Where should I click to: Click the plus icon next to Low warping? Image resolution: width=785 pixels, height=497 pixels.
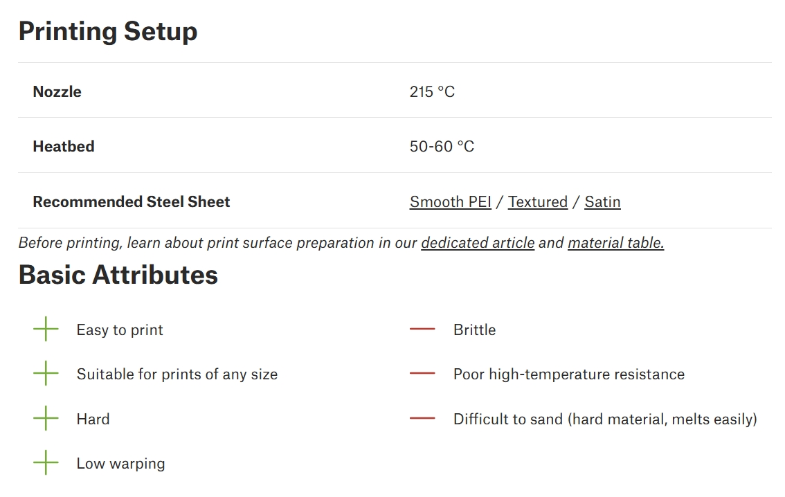(x=46, y=463)
